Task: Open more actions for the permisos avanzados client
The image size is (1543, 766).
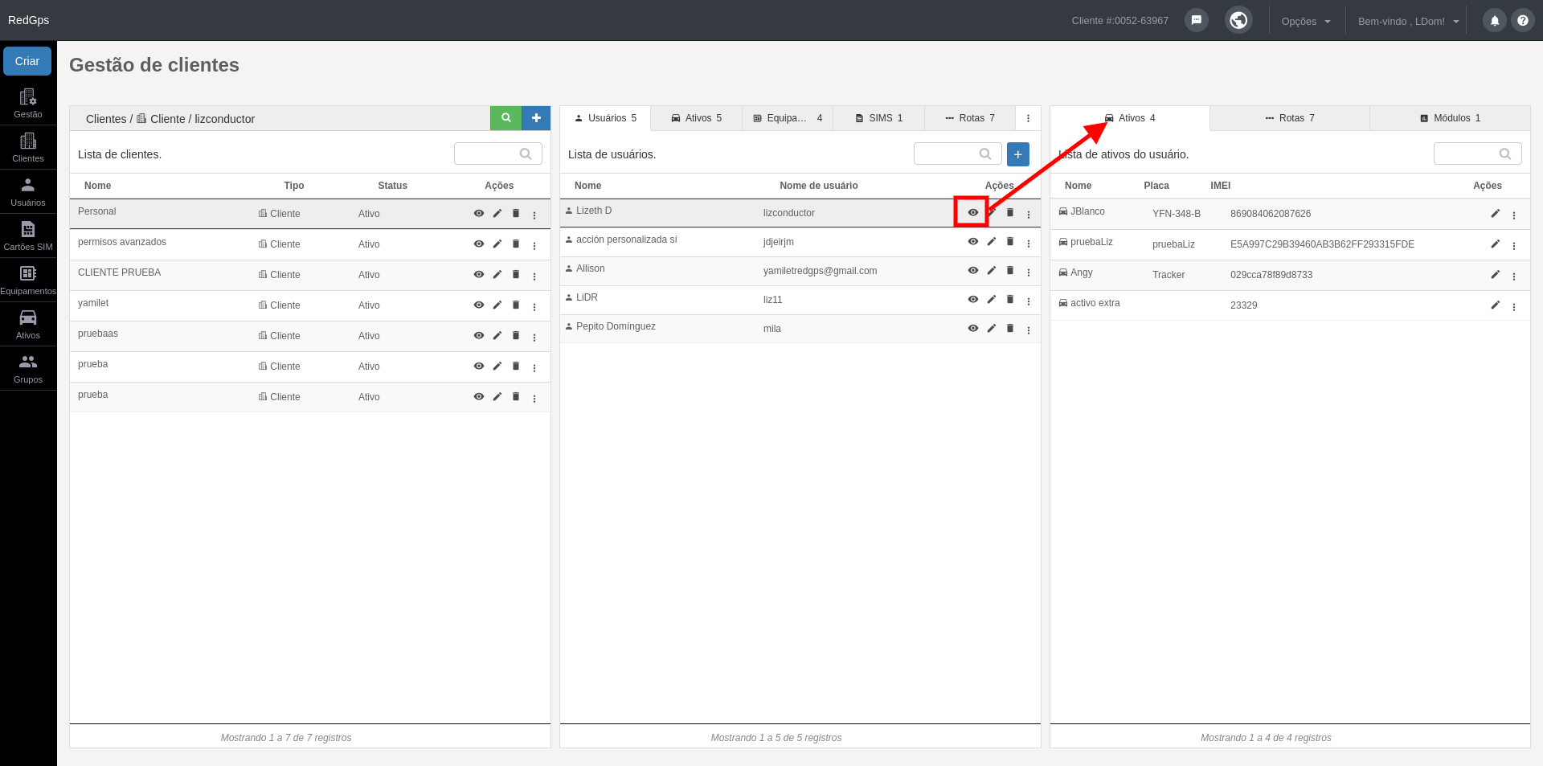Action: tap(534, 245)
